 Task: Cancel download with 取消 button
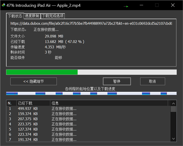[152, 81]
